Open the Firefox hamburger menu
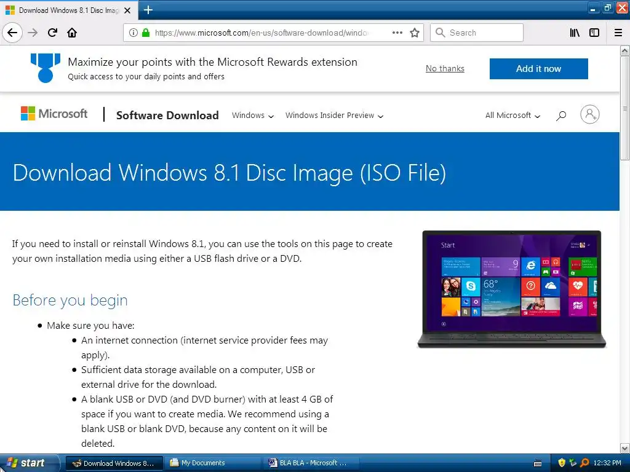 pos(618,33)
